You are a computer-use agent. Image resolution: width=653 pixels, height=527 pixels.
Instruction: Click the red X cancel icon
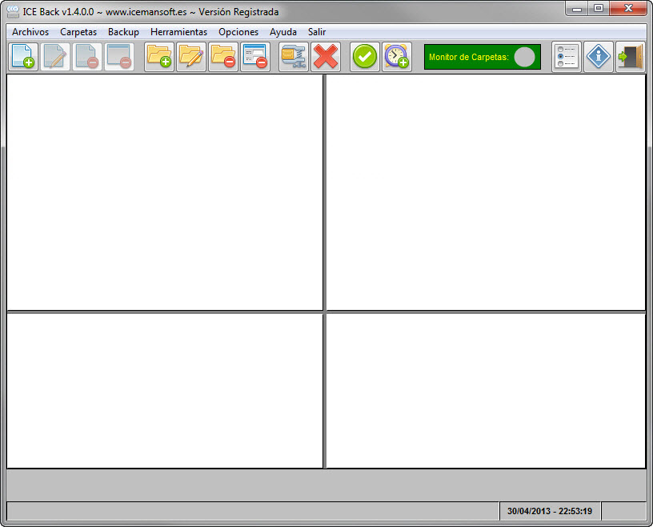pyautogui.click(x=326, y=57)
